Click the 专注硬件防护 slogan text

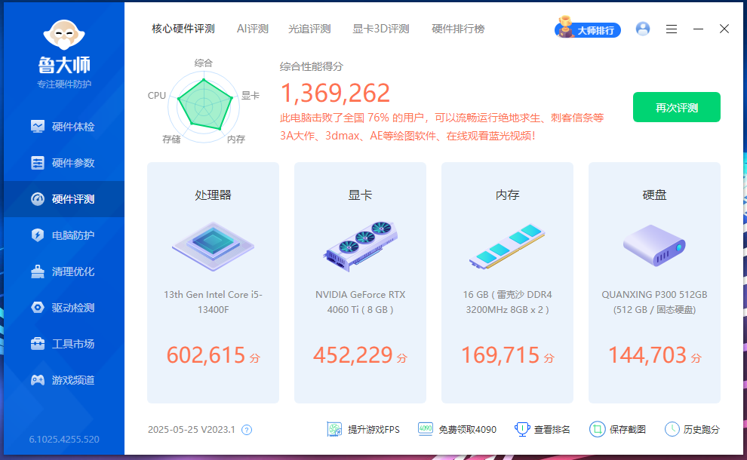pos(64,84)
